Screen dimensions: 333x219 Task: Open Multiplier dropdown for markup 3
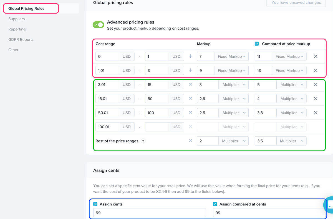[x=234, y=85]
